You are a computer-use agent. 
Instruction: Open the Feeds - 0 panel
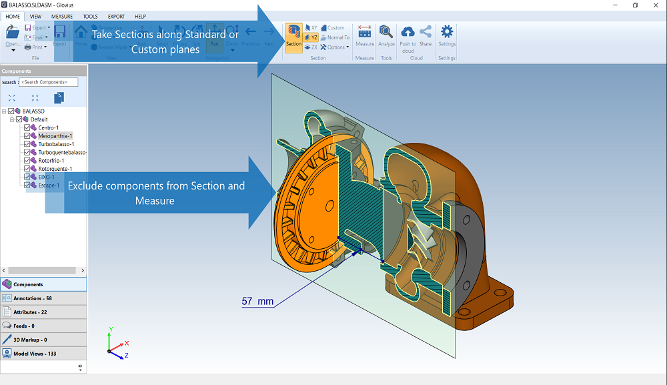coord(43,326)
